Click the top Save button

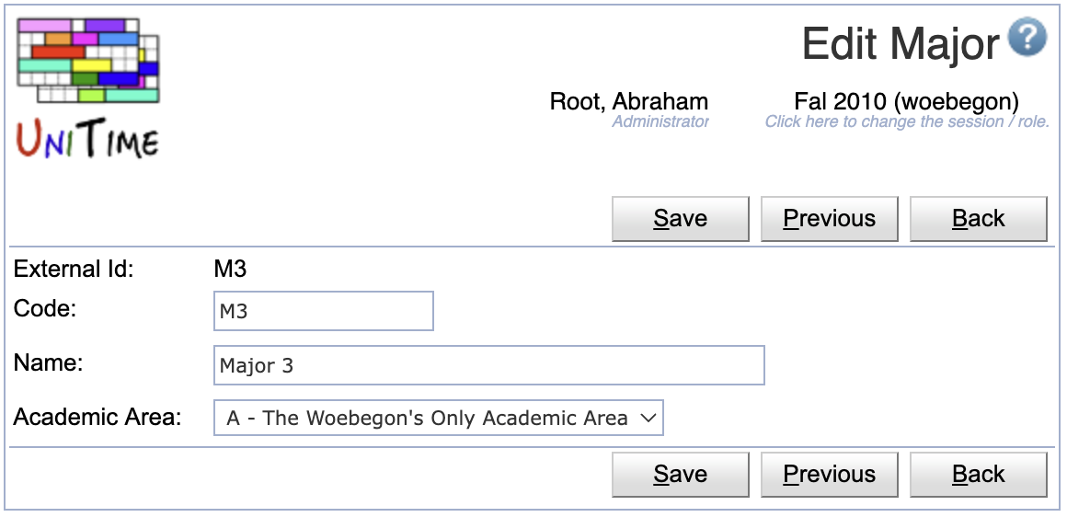(x=681, y=219)
